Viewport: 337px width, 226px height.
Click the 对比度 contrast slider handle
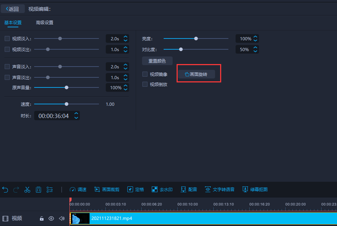(x=181, y=49)
